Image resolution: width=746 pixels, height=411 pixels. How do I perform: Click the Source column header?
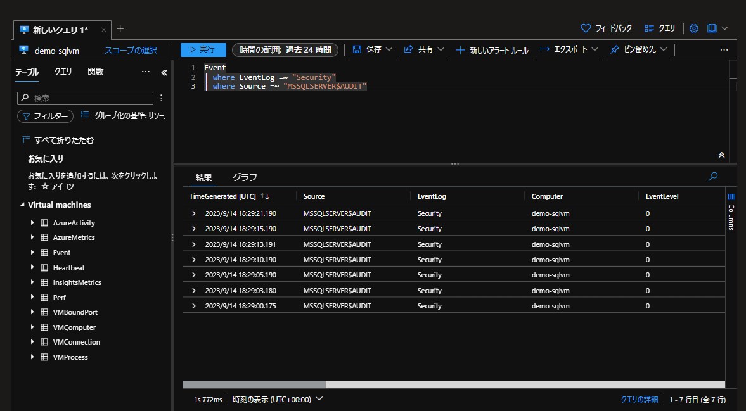click(x=314, y=196)
